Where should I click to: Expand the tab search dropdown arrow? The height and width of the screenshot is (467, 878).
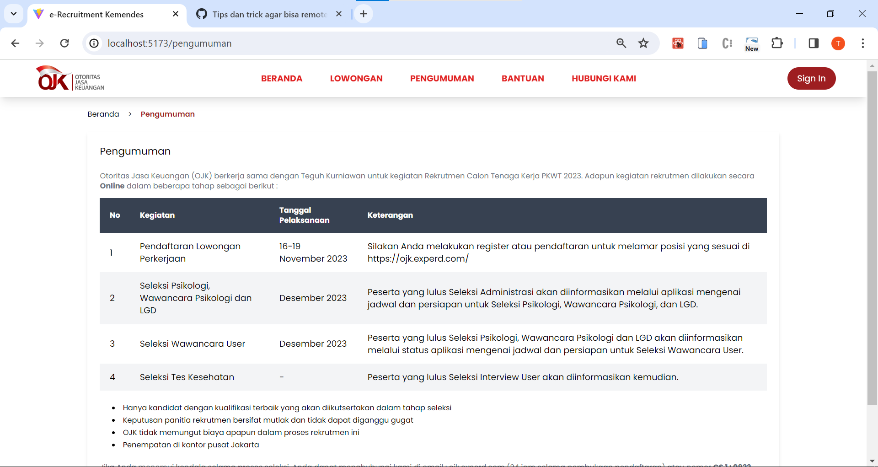[x=14, y=14]
